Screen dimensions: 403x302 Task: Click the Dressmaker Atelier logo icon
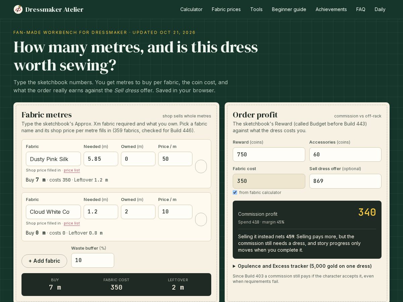click(x=18, y=9)
